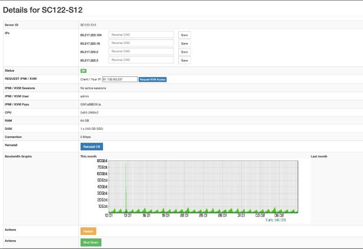Click Save for IP 85.217.223.2
The height and width of the screenshot is (249, 363).
click(x=184, y=52)
